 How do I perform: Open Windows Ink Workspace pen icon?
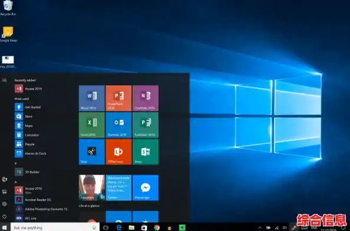[x=294, y=227]
